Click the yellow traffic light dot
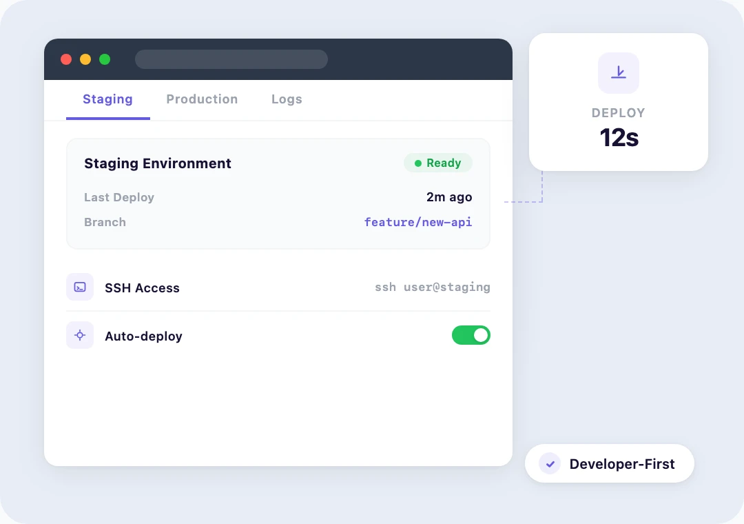 tap(85, 59)
